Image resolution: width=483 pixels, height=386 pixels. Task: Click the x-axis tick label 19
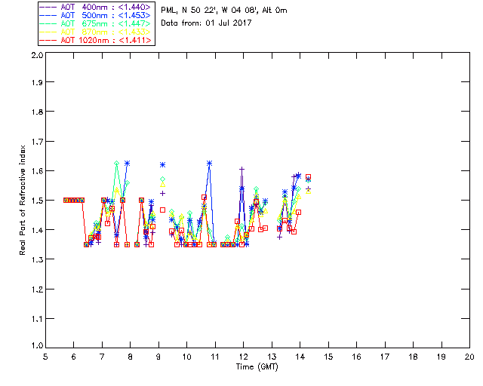(x=441, y=357)
